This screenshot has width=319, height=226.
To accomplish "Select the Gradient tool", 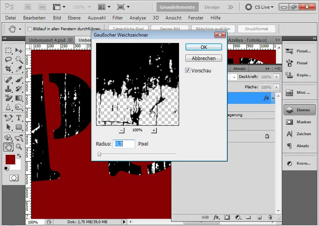I will click(x=19, y=98).
